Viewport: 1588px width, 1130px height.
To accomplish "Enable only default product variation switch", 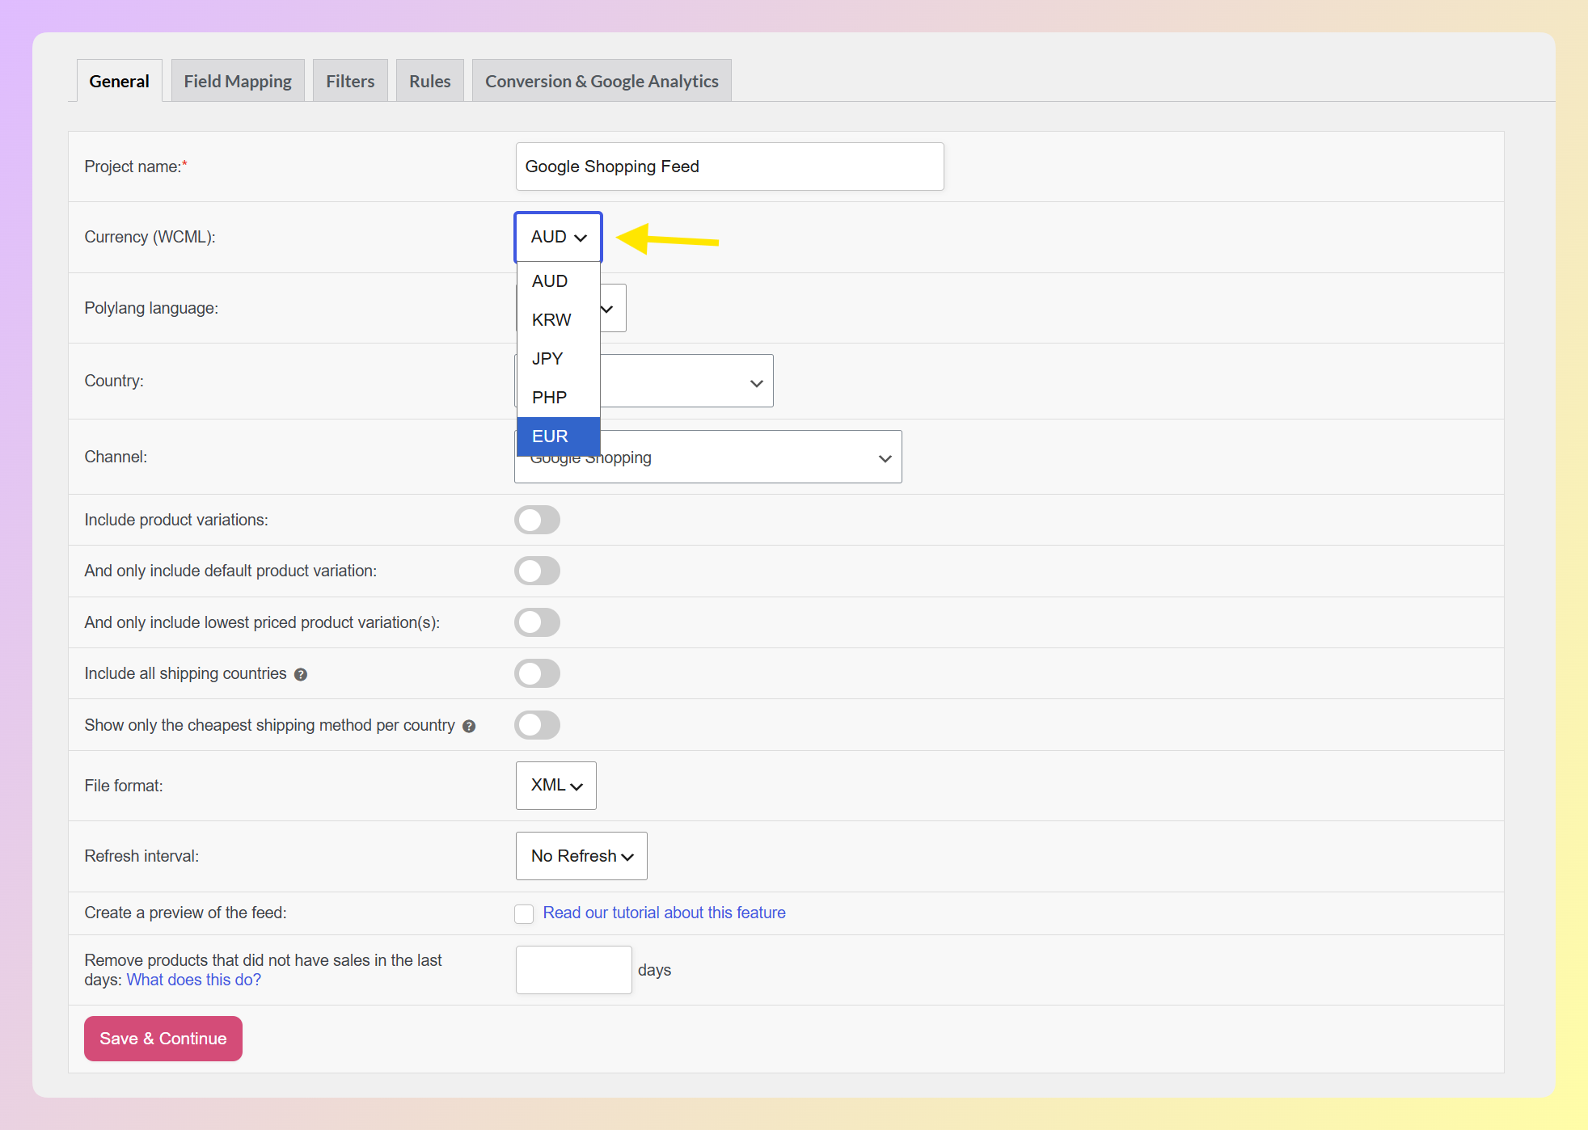I will click(x=537, y=571).
